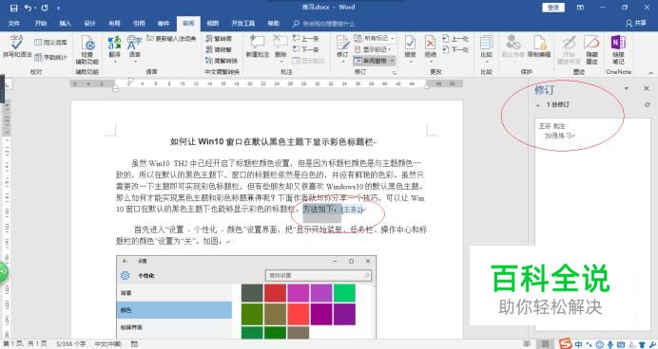The height and width of the screenshot is (349, 658).
Task: Collapse the revision count summary arrow
Action: pos(538,105)
